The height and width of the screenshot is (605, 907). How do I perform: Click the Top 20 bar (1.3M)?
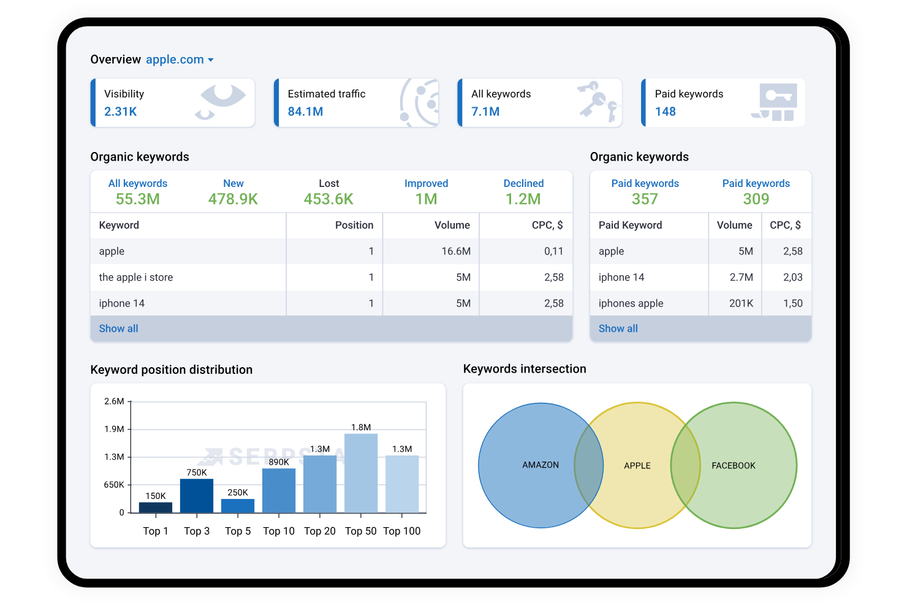click(320, 484)
